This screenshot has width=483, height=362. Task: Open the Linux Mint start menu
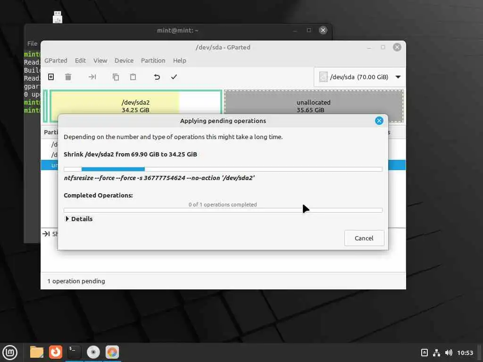tap(10, 352)
